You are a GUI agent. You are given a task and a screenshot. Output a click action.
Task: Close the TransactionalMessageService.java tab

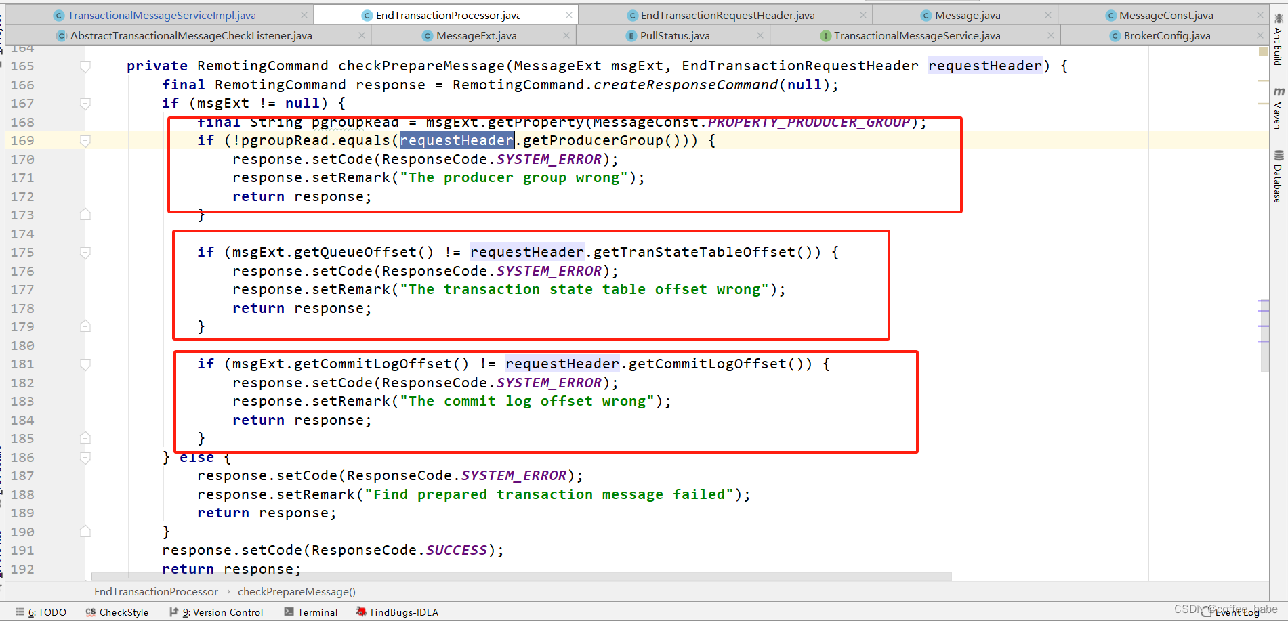(1051, 35)
